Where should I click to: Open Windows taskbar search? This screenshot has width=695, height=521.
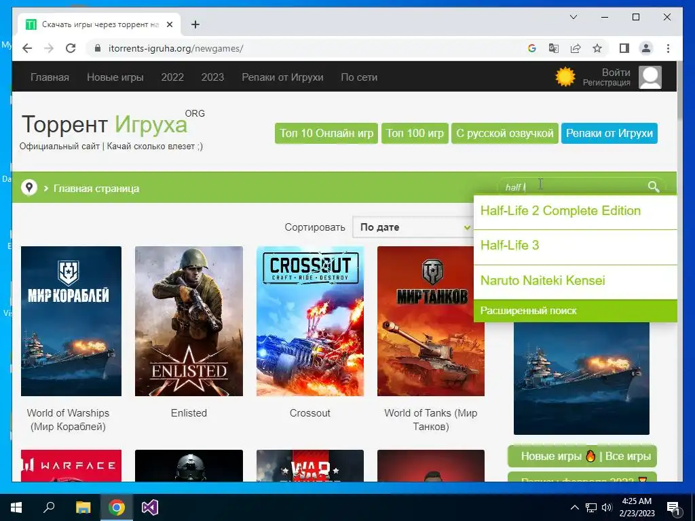click(49, 507)
